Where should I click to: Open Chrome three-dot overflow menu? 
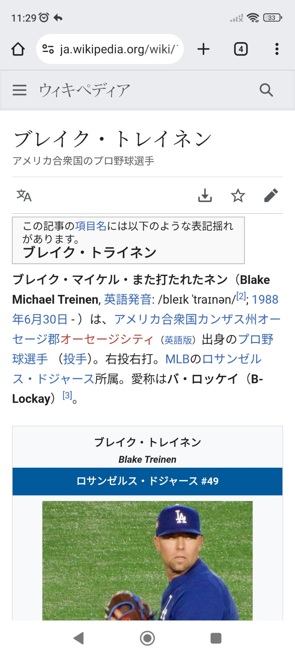tap(277, 49)
